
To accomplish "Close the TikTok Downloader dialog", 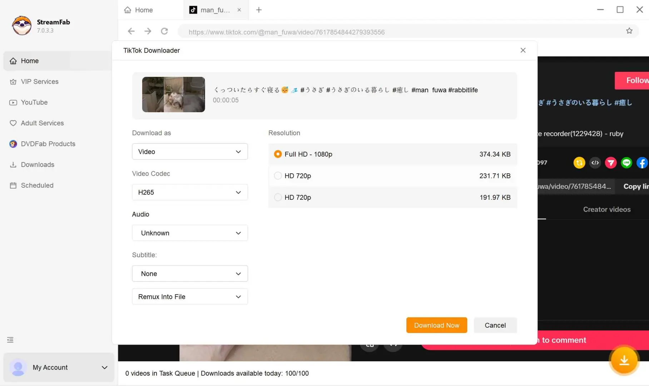I will click(x=523, y=50).
